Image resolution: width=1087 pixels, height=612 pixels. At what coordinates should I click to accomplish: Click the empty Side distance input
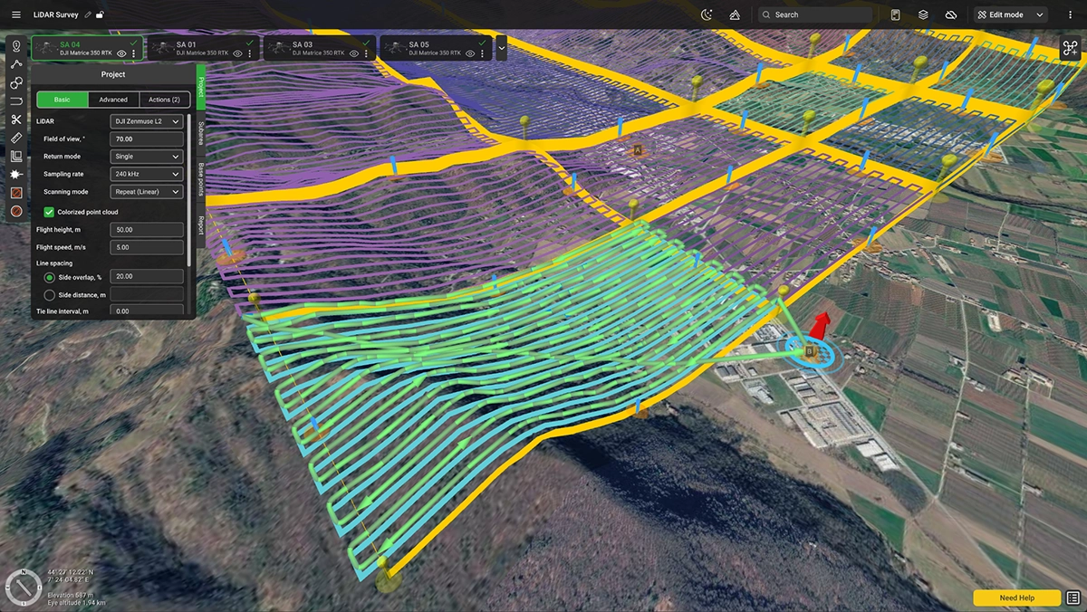[x=146, y=294]
